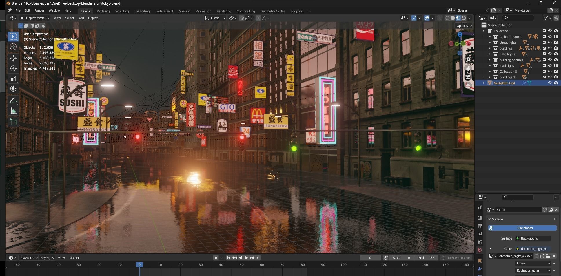
Task: Switch to wireframe viewport shading
Action: [447, 18]
